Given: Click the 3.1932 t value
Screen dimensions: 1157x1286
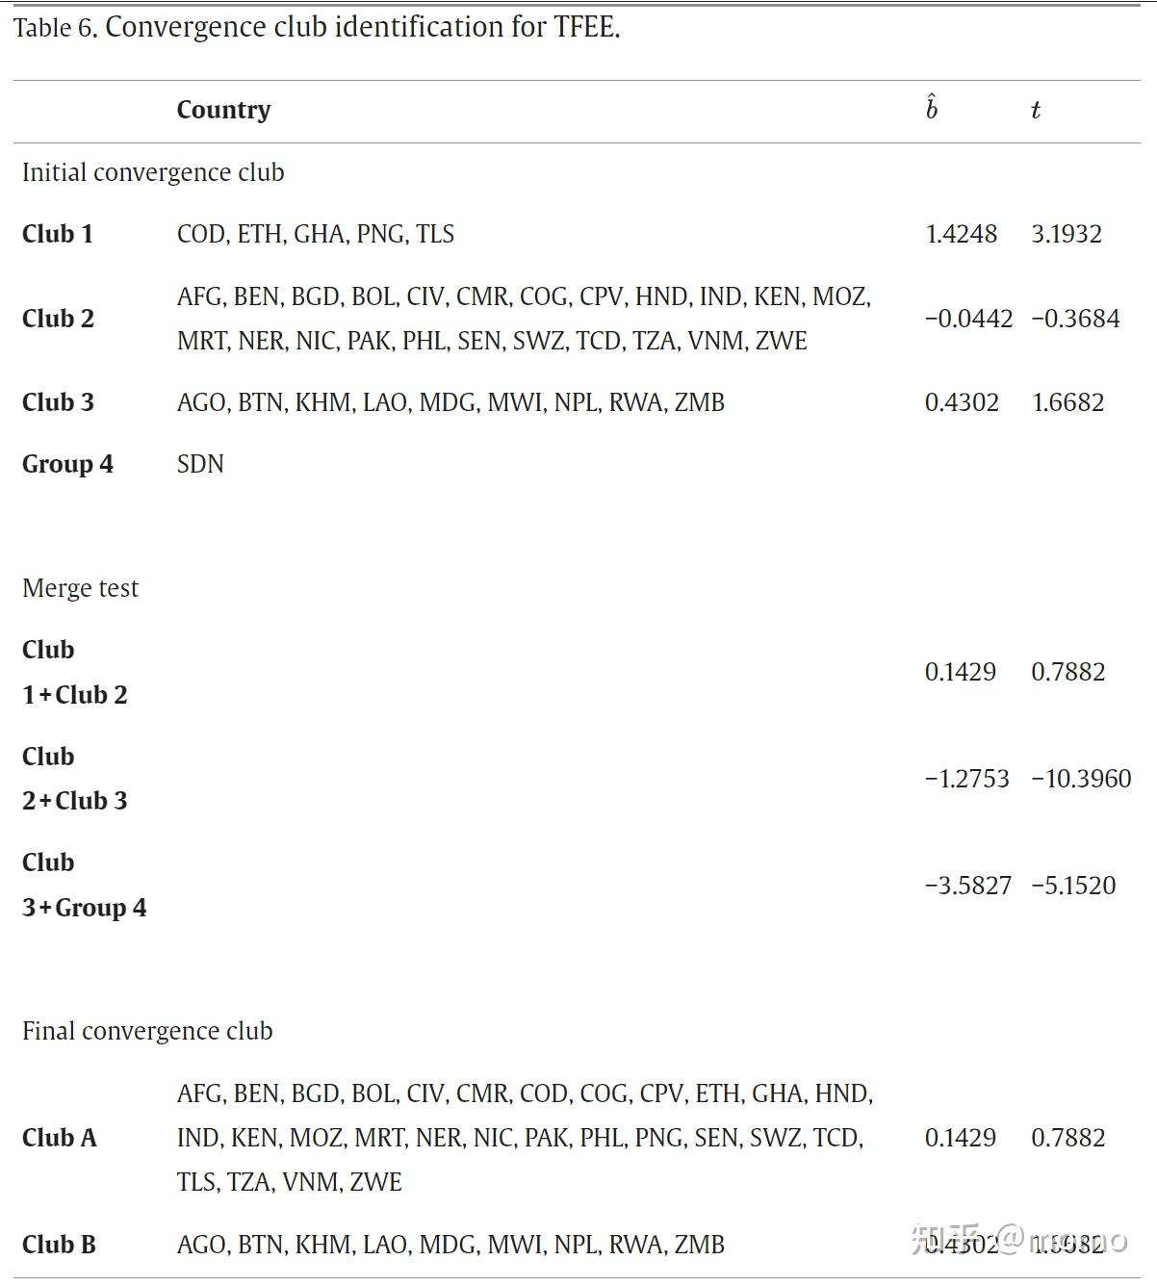Looking at the screenshot, I should click(1066, 234).
